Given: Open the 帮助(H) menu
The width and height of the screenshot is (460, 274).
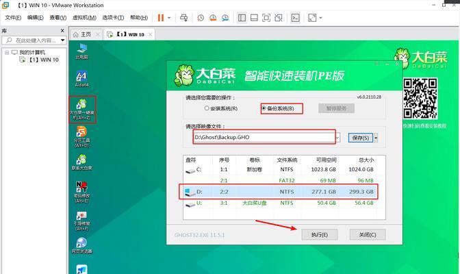Looking at the screenshot, I should [x=139, y=18].
